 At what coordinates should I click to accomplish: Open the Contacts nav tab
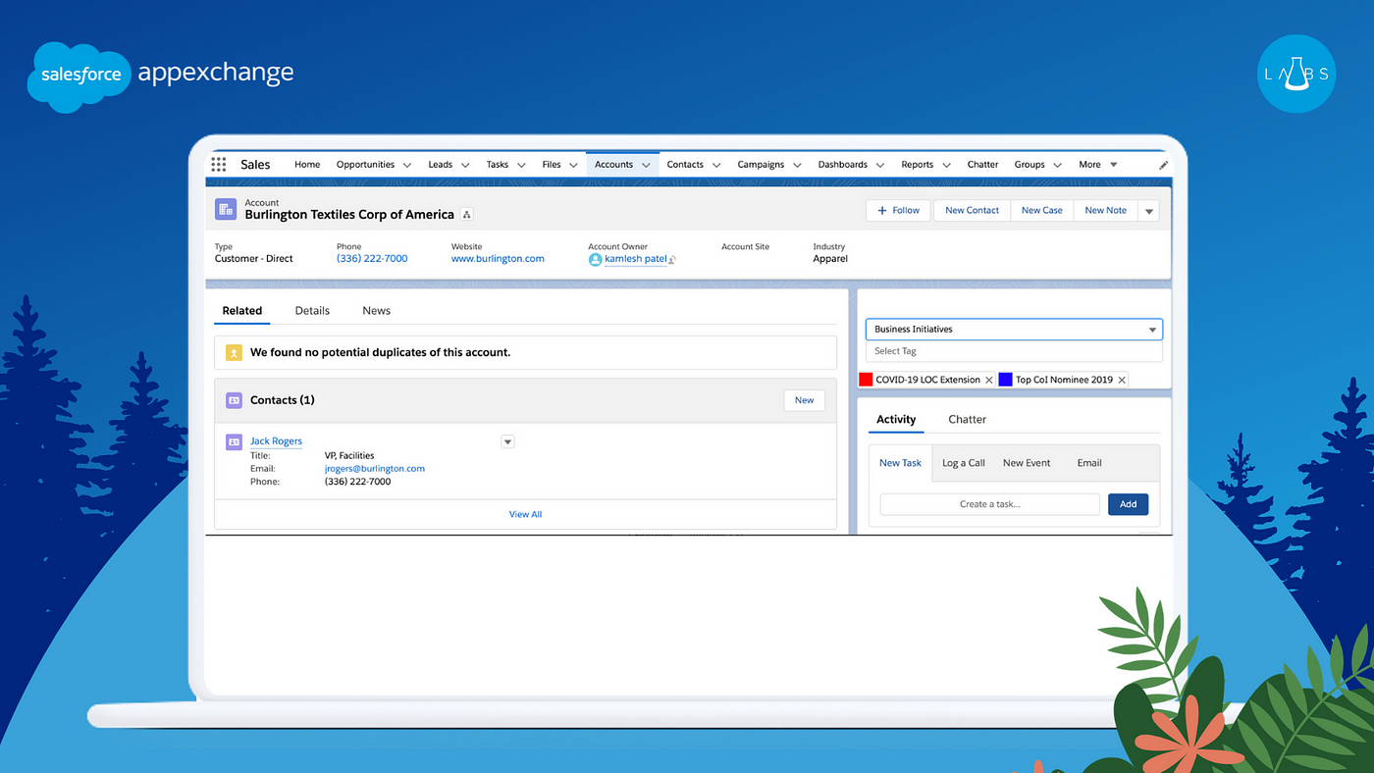[x=685, y=165]
